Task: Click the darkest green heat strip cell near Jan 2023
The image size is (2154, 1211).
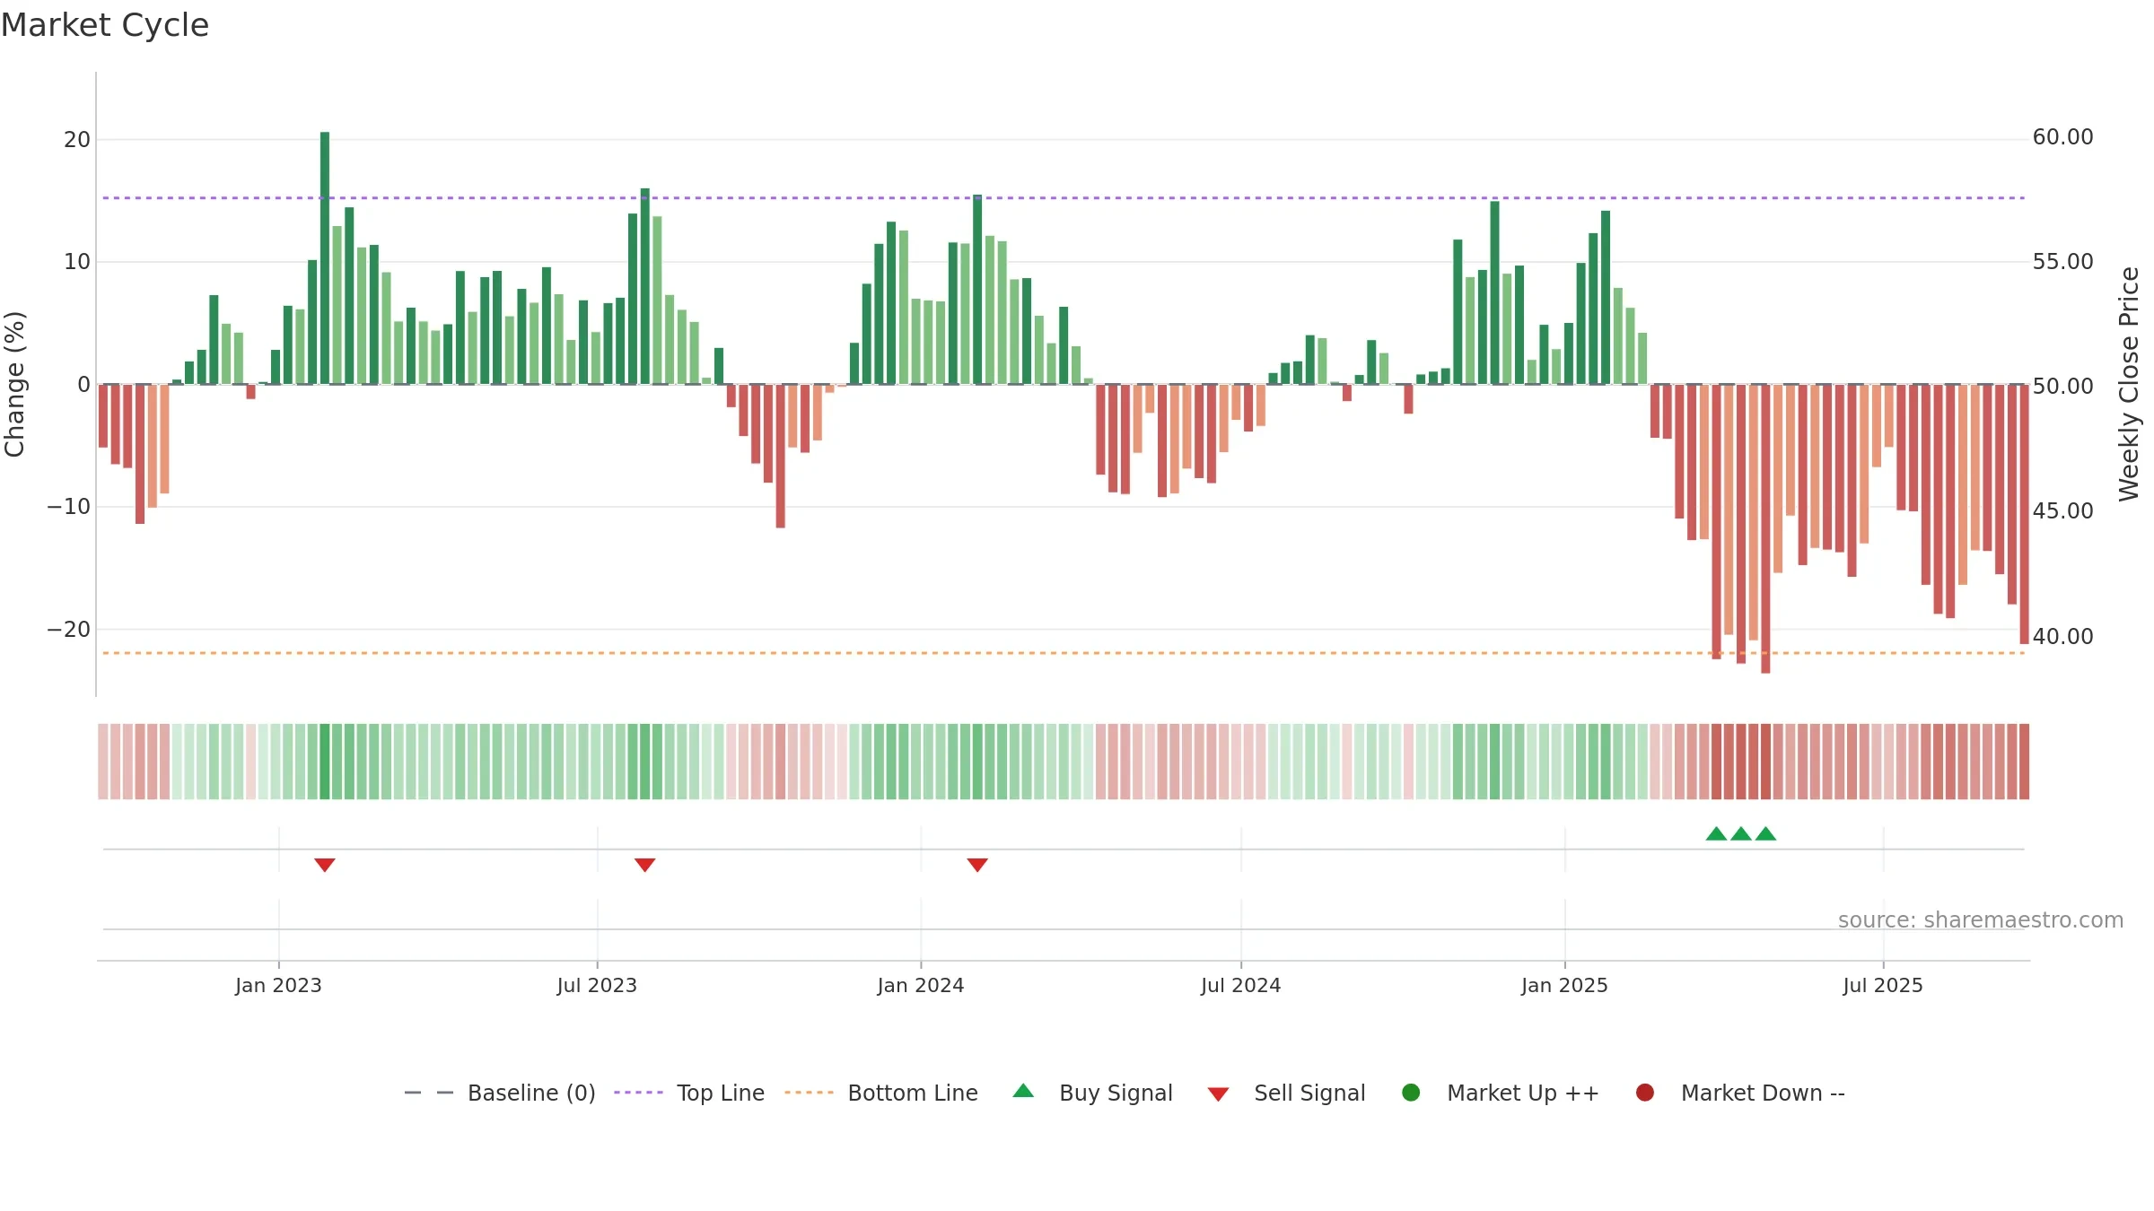Action: point(325,762)
